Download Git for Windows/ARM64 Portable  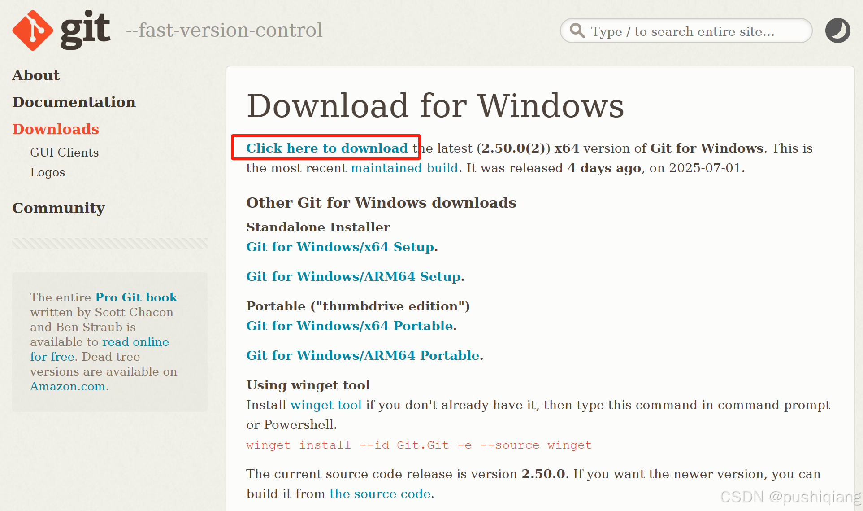click(x=363, y=356)
